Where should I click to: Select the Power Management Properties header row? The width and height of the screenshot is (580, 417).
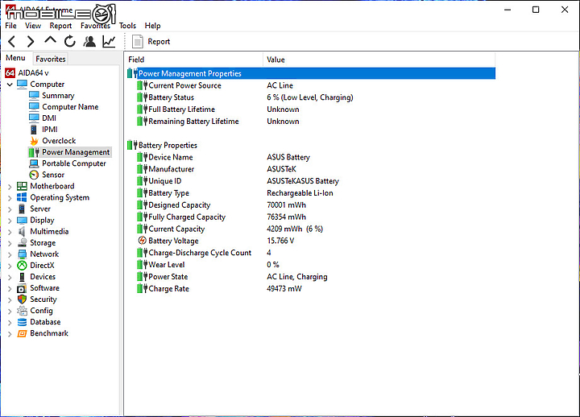[311, 73]
